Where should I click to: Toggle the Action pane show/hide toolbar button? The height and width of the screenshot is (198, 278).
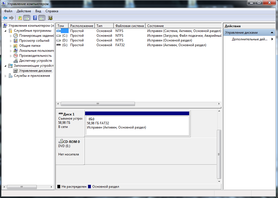tap(42, 18)
